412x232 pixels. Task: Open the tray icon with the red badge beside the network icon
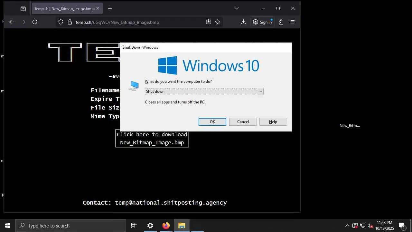pos(355,226)
